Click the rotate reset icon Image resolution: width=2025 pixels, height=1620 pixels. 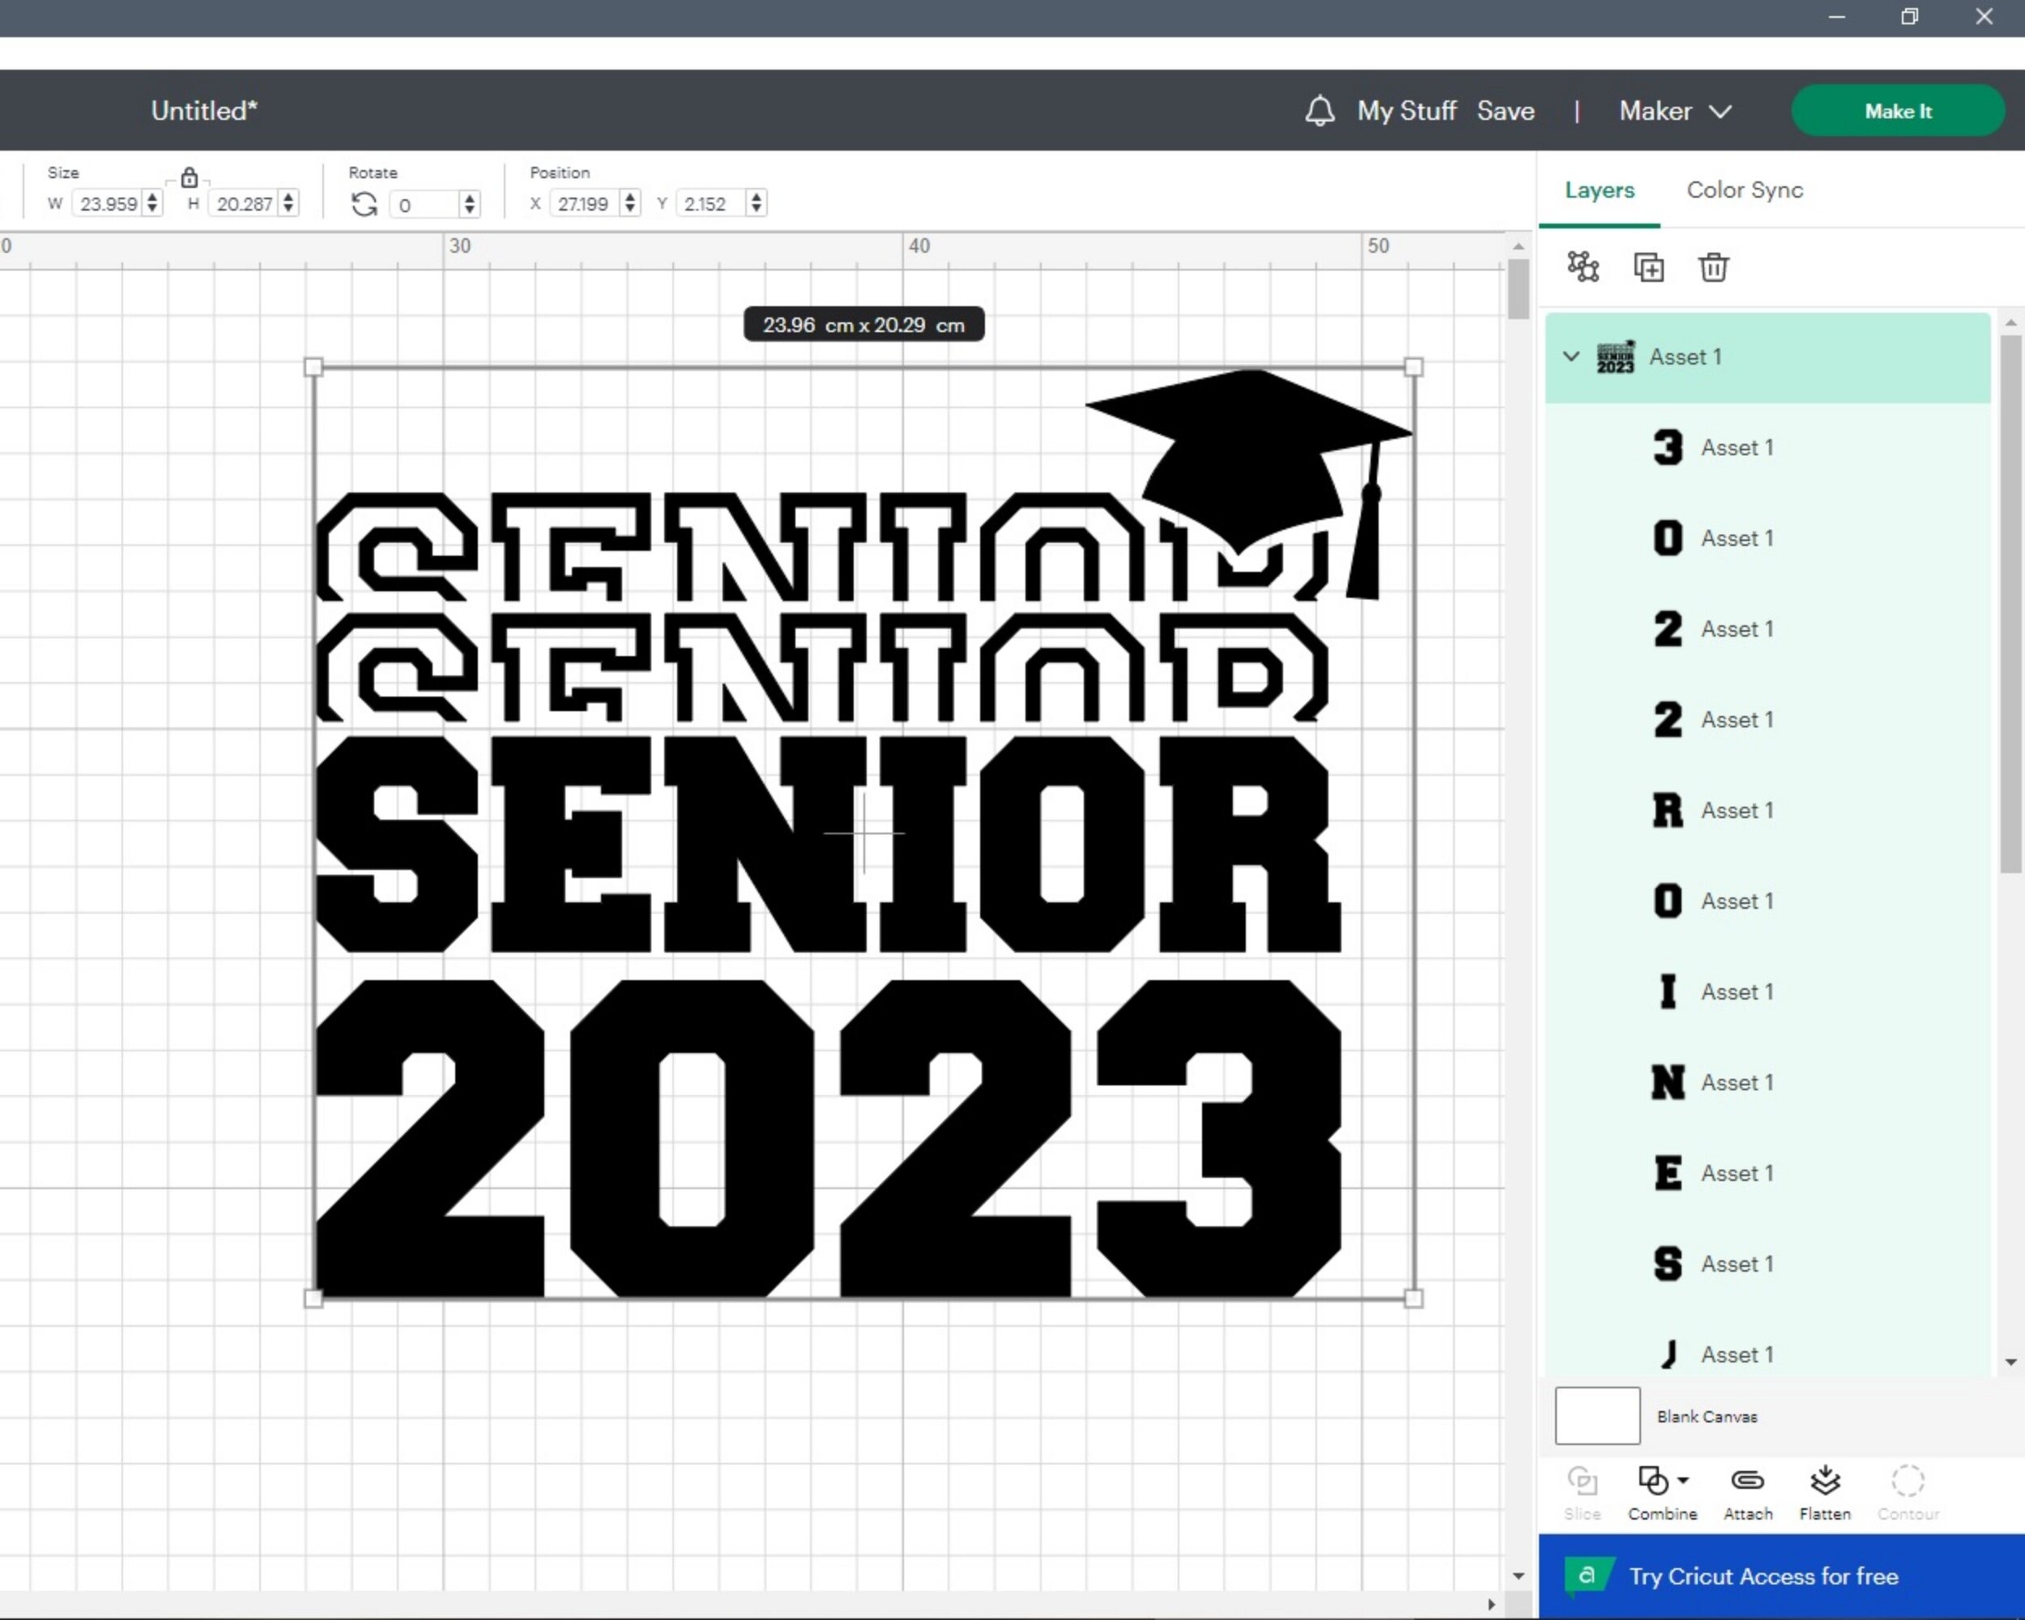click(x=363, y=202)
